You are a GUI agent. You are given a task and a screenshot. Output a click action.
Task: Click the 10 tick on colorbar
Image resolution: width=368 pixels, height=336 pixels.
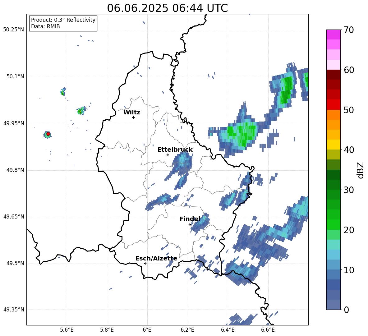(x=349, y=270)
